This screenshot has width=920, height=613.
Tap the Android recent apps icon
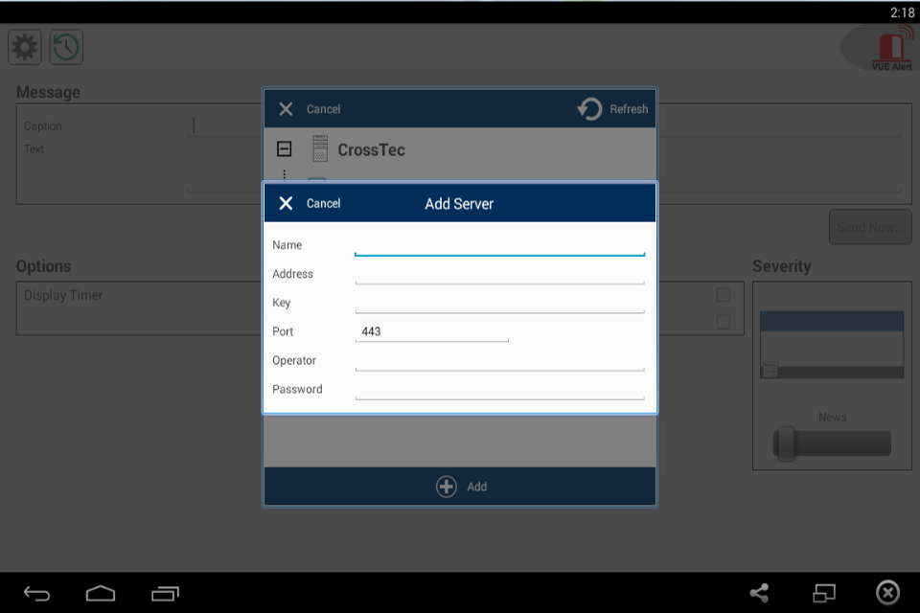pyautogui.click(x=165, y=594)
